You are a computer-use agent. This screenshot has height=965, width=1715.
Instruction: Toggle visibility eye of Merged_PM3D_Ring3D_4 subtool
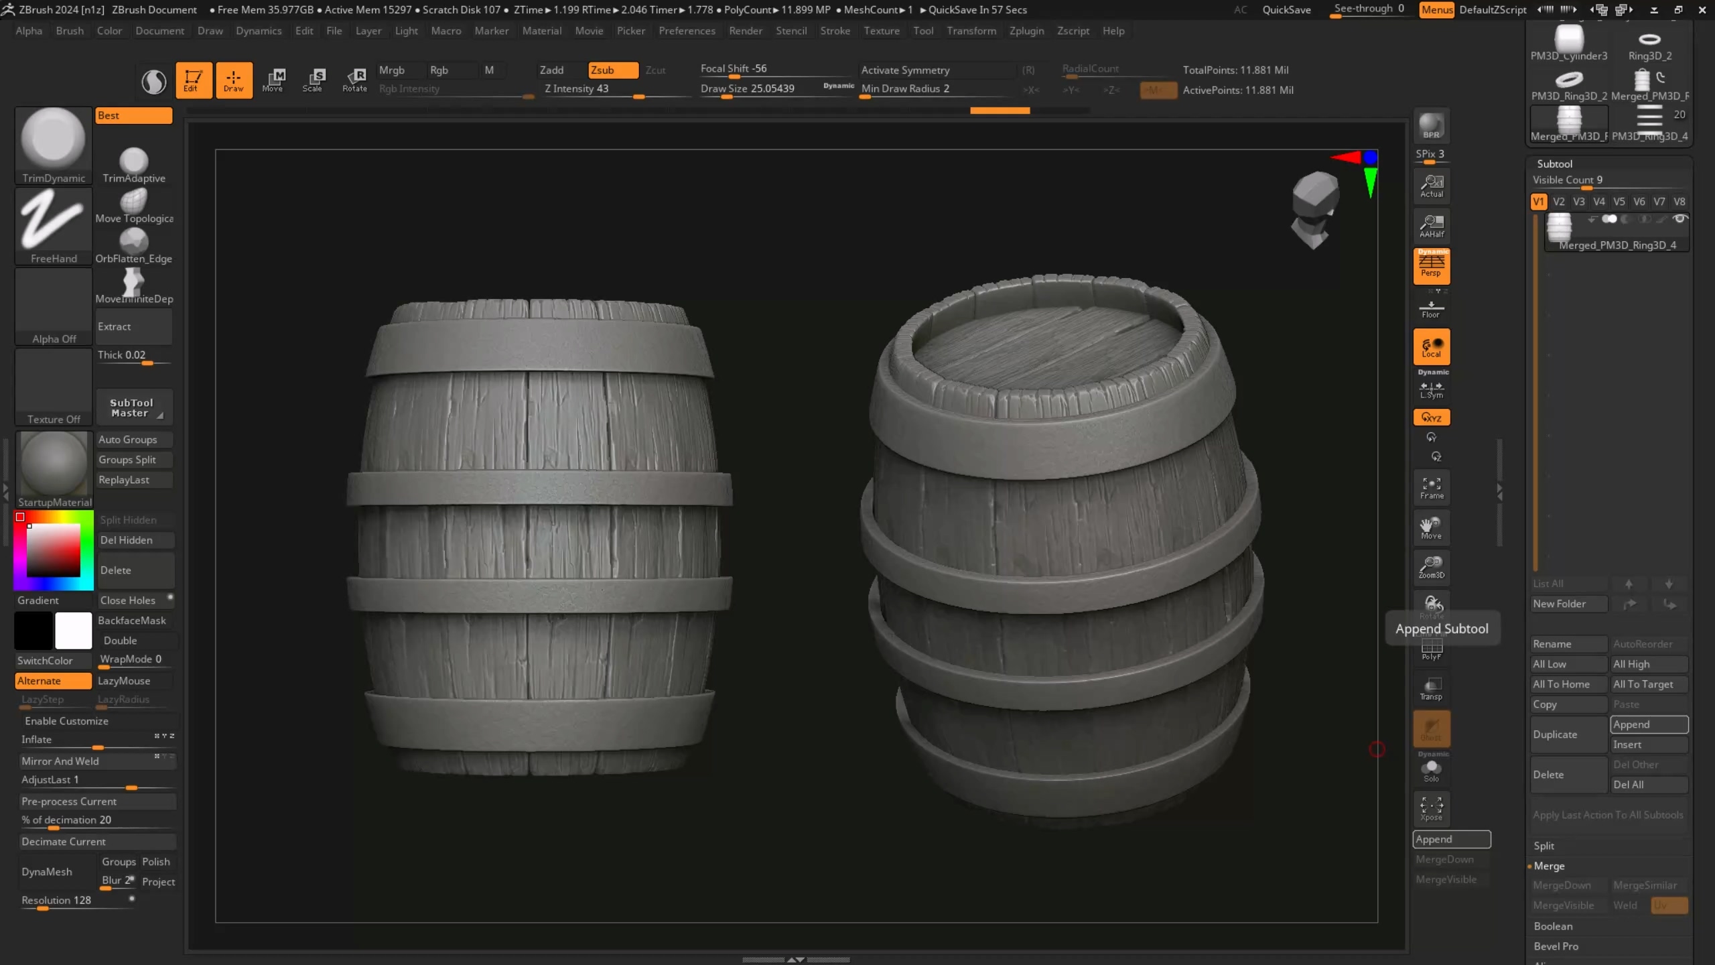(x=1679, y=219)
